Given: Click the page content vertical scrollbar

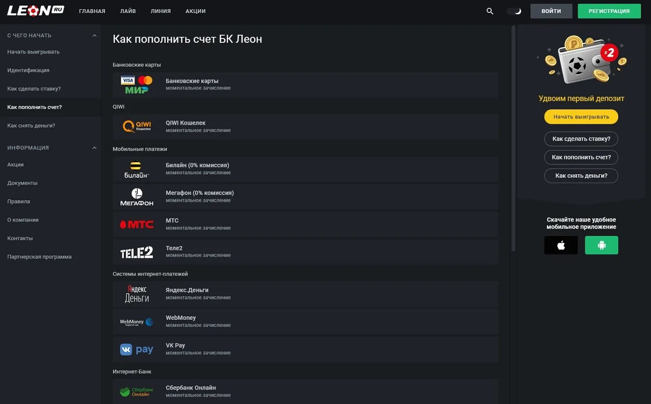Looking at the screenshot, I should click(x=514, y=139).
